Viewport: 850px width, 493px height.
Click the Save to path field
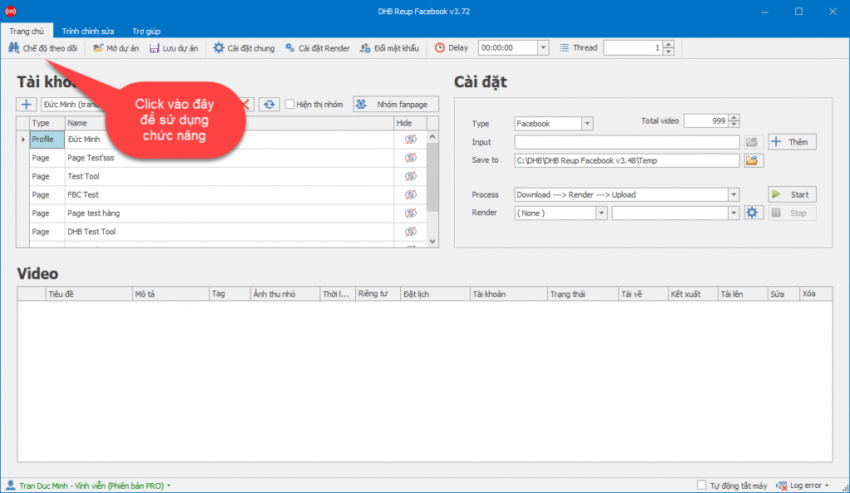[627, 160]
